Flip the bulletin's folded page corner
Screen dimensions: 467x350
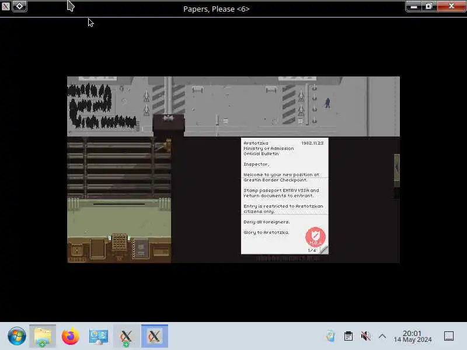[x=324, y=250]
